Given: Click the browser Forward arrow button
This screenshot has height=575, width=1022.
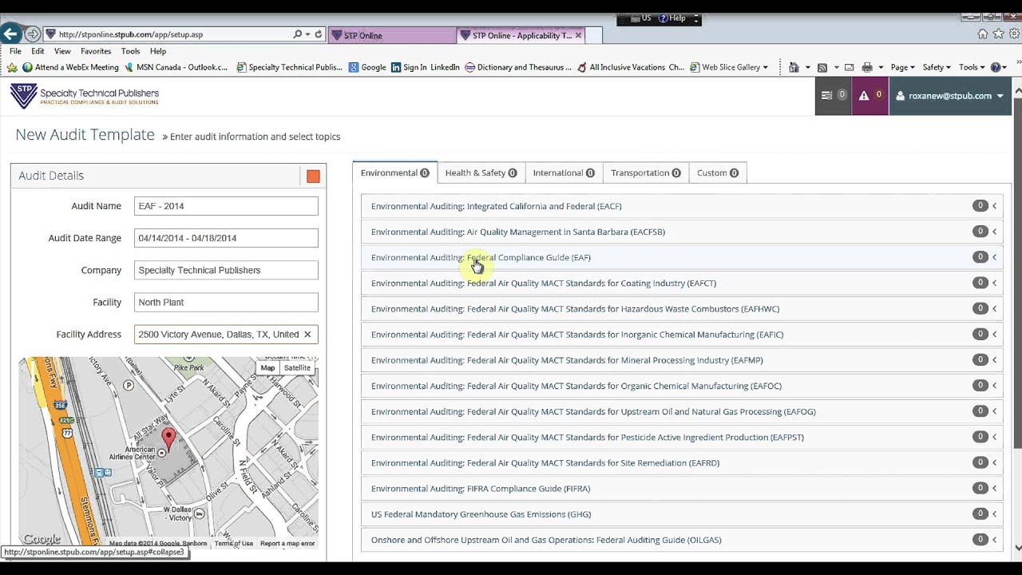Looking at the screenshot, I should tap(32, 34).
